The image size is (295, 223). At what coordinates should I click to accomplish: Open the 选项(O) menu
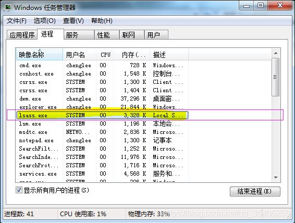coord(45,21)
